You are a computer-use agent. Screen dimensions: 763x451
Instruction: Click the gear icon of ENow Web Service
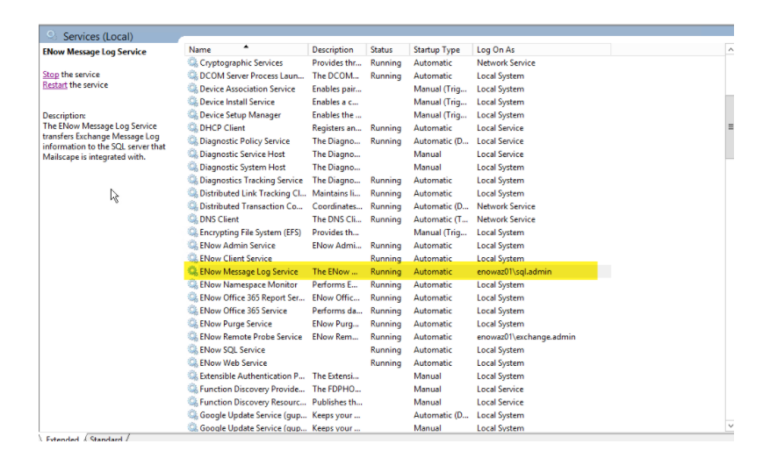point(192,362)
